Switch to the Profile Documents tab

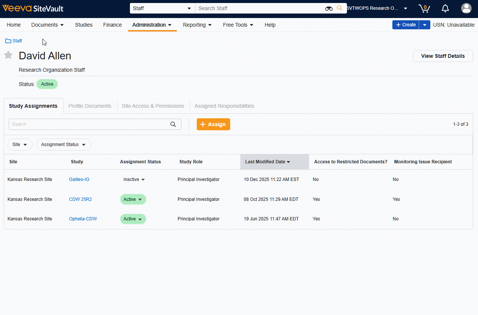click(90, 106)
